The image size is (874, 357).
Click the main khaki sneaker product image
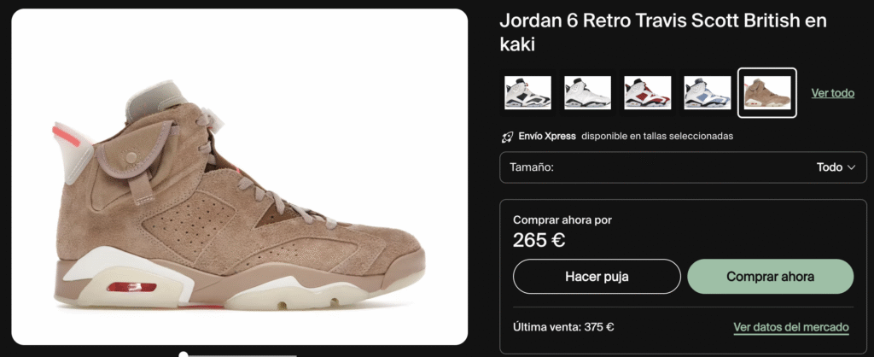240,177
